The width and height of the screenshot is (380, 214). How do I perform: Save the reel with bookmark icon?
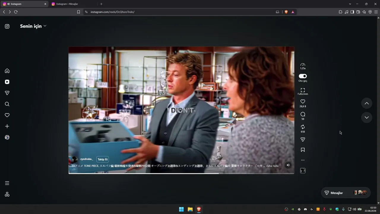click(303, 150)
